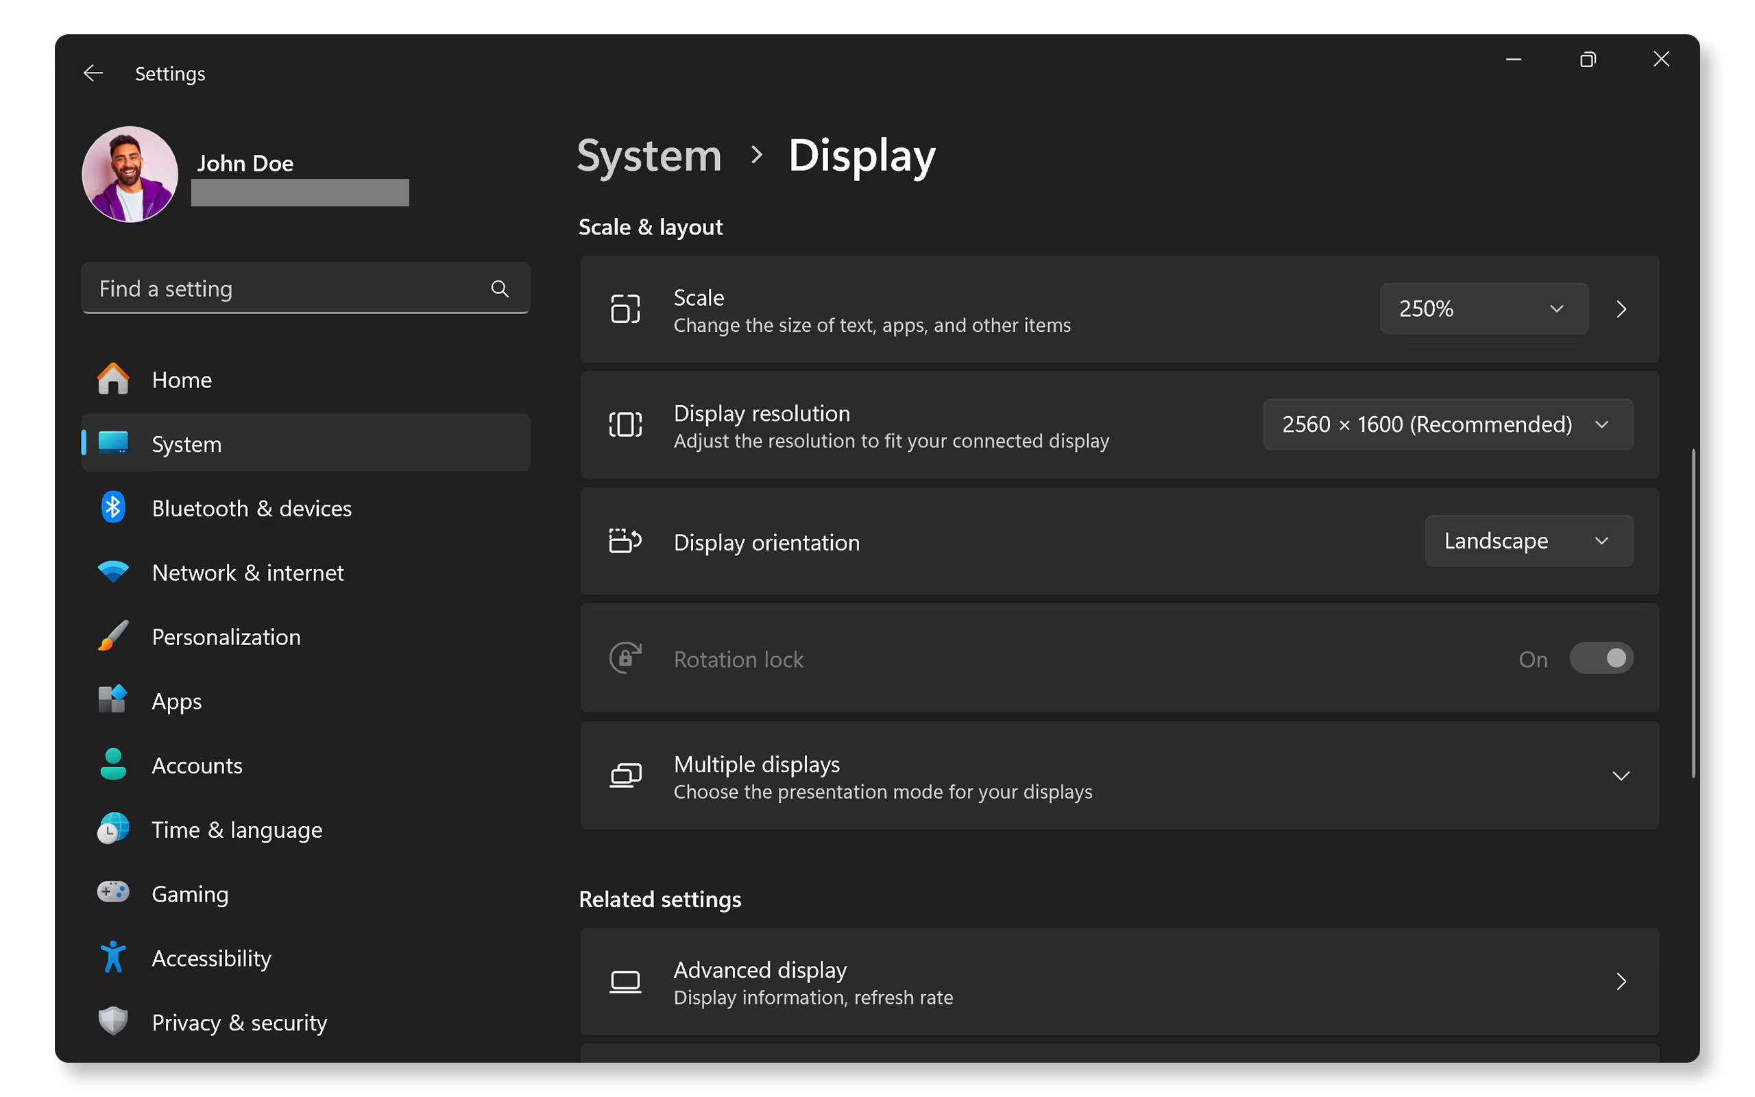The width and height of the screenshot is (1755, 1097).
Task: Click System in the breadcrumb
Action: (649, 155)
